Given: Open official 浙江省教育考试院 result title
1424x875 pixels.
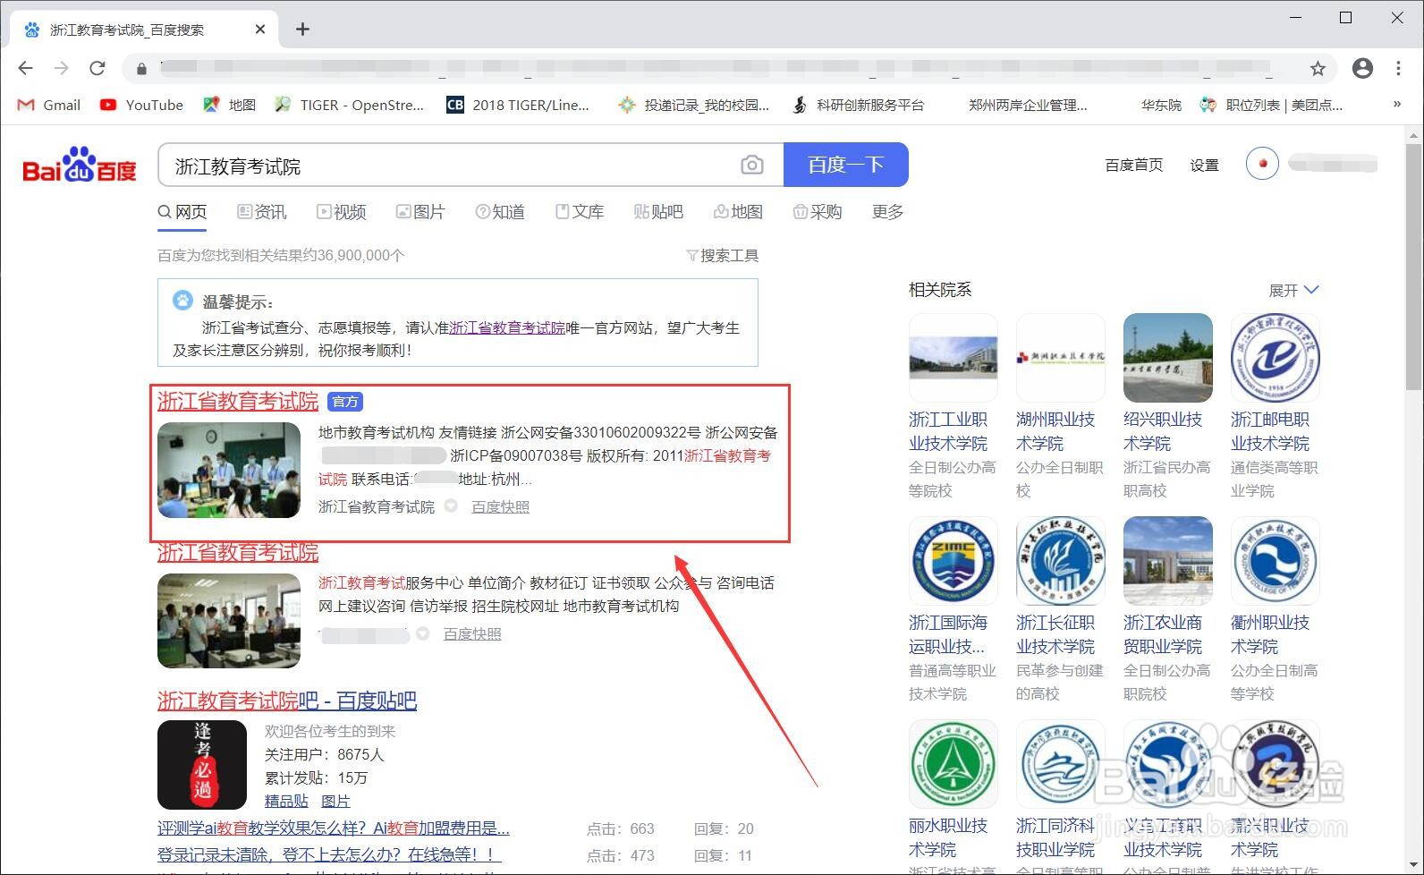Looking at the screenshot, I should (x=238, y=401).
